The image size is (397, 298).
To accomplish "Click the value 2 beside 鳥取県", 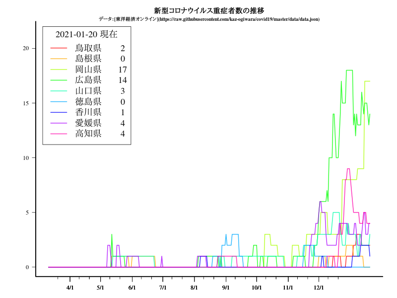I will pos(123,48).
